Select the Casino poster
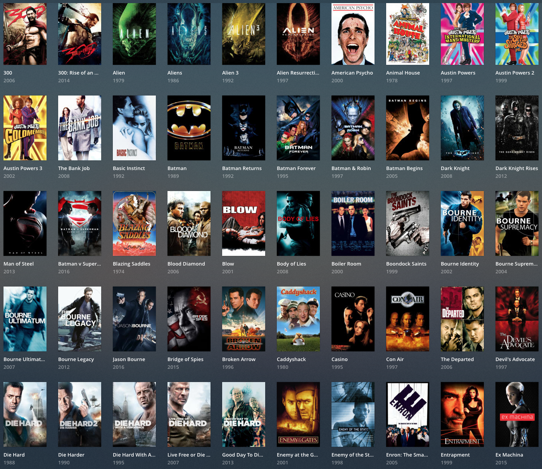Image resolution: width=542 pixels, height=469 pixels. point(353,319)
